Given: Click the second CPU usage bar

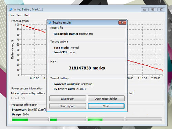Looking at the screenshot, I should (68, 119).
